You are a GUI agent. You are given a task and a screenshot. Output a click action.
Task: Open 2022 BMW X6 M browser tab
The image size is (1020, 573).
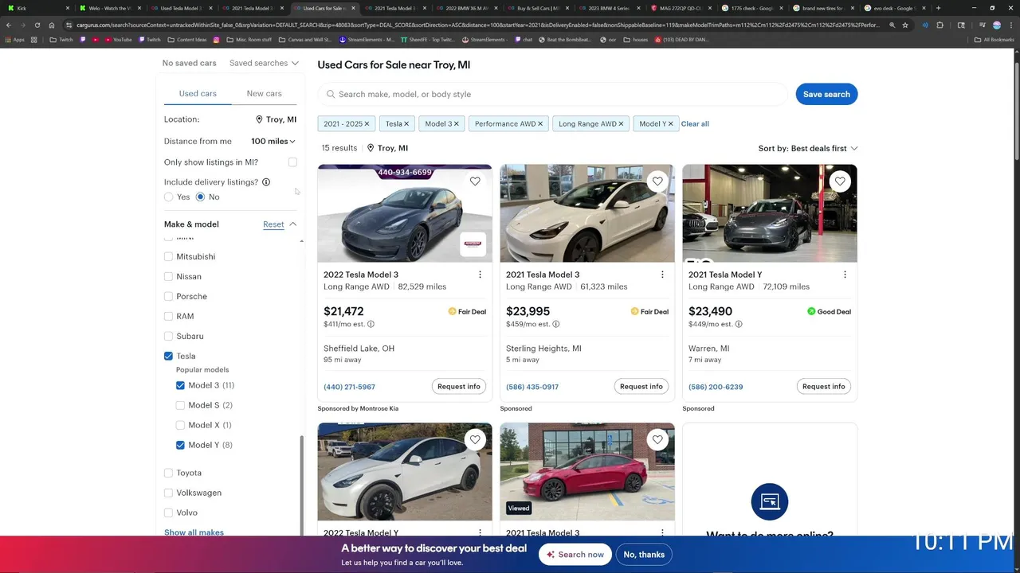467,8
